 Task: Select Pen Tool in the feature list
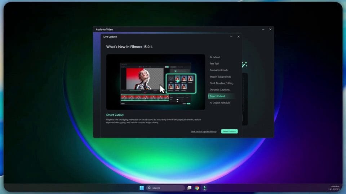point(214,64)
